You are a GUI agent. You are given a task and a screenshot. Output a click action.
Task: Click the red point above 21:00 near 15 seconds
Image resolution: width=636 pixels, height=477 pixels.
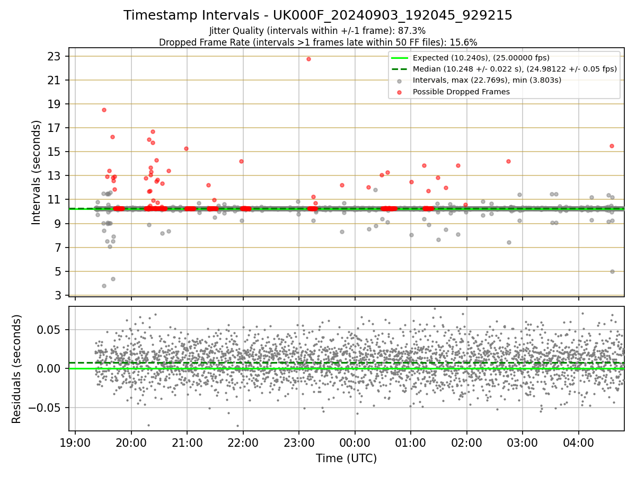point(186,148)
